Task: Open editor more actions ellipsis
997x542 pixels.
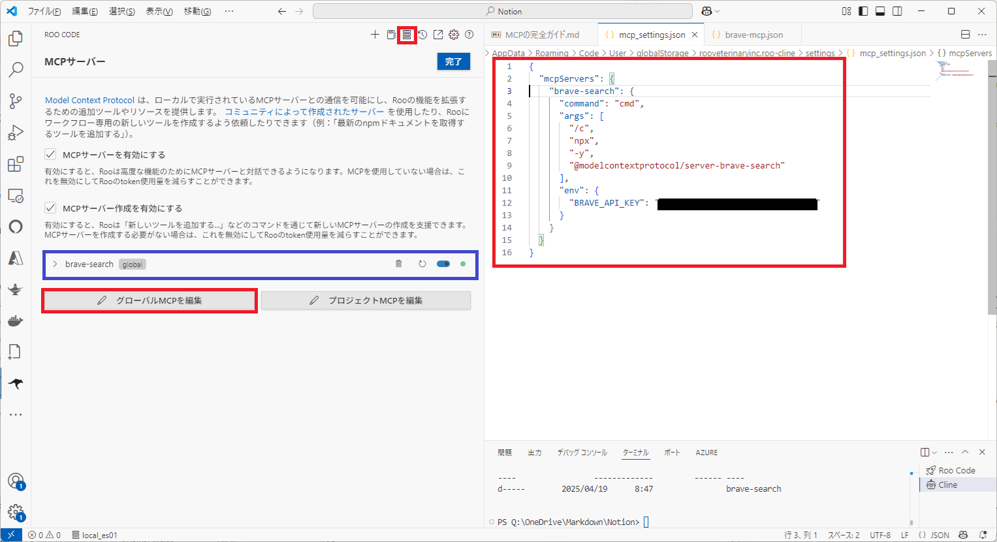Action: (982, 35)
